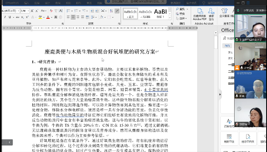Viewport: 267px width, 152px height.
Task: Open the OfficePLUS tab
Action: point(12,3)
